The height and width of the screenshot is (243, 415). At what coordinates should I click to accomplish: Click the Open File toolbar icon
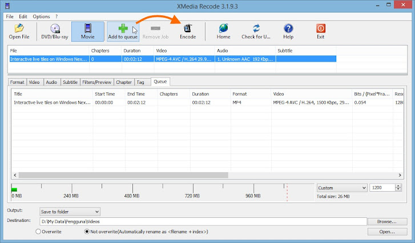pyautogui.click(x=19, y=29)
